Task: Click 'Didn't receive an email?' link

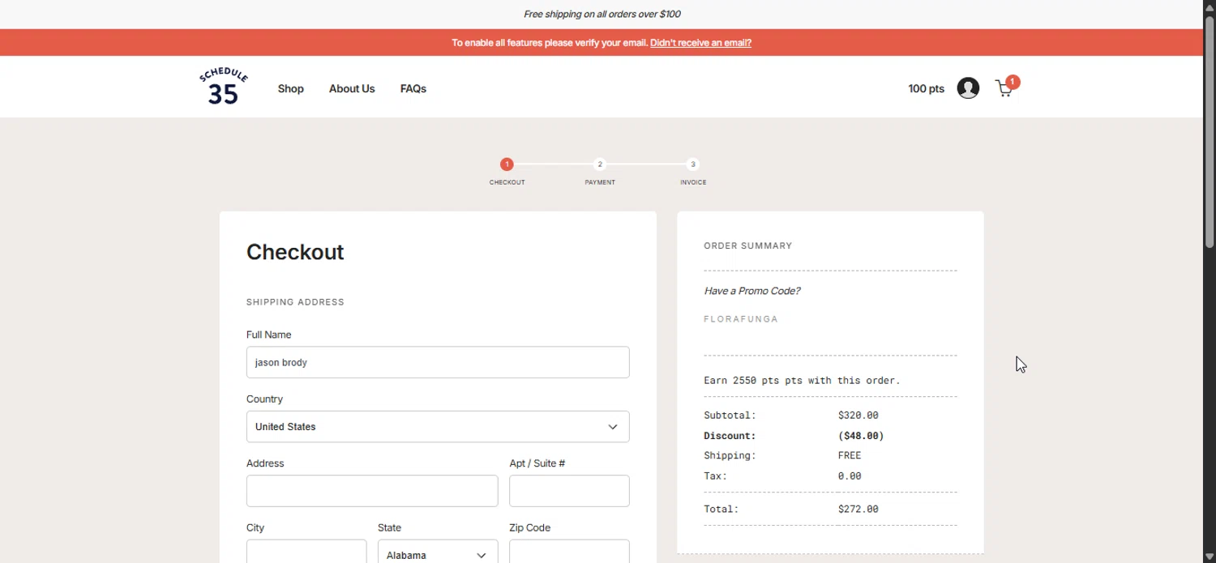Action: tap(700, 43)
